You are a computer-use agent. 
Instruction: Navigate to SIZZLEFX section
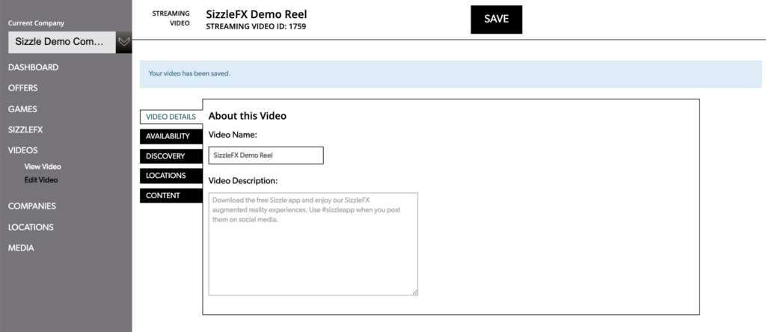[x=25, y=130]
